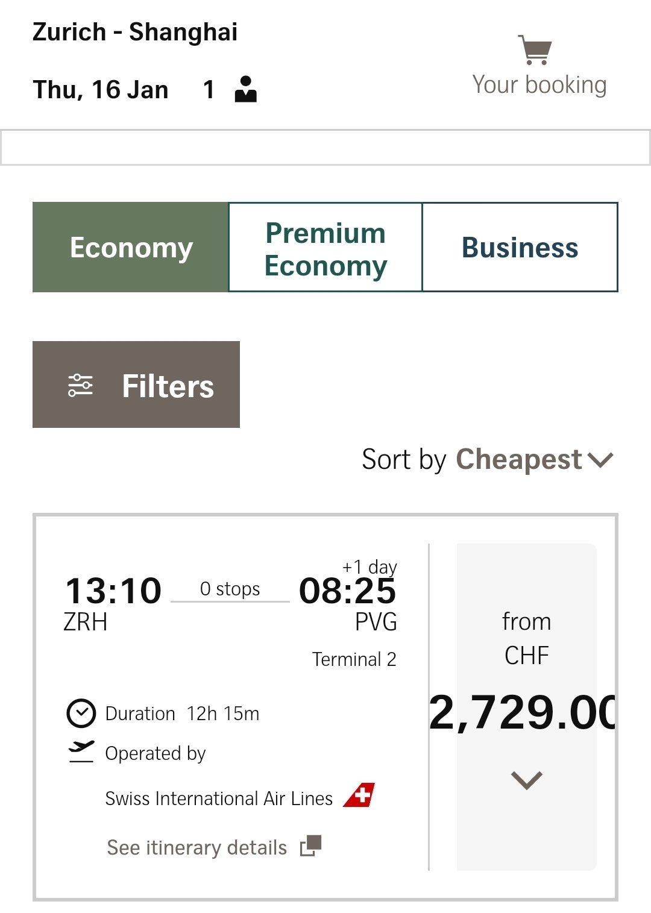Click the empty bar below the header
This screenshot has width=651, height=913.
point(325,147)
